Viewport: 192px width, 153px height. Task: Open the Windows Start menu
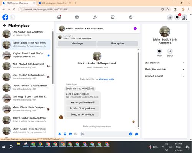coord(3,147)
